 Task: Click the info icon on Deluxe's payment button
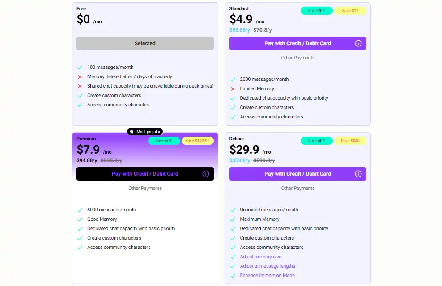(x=358, y=174)
